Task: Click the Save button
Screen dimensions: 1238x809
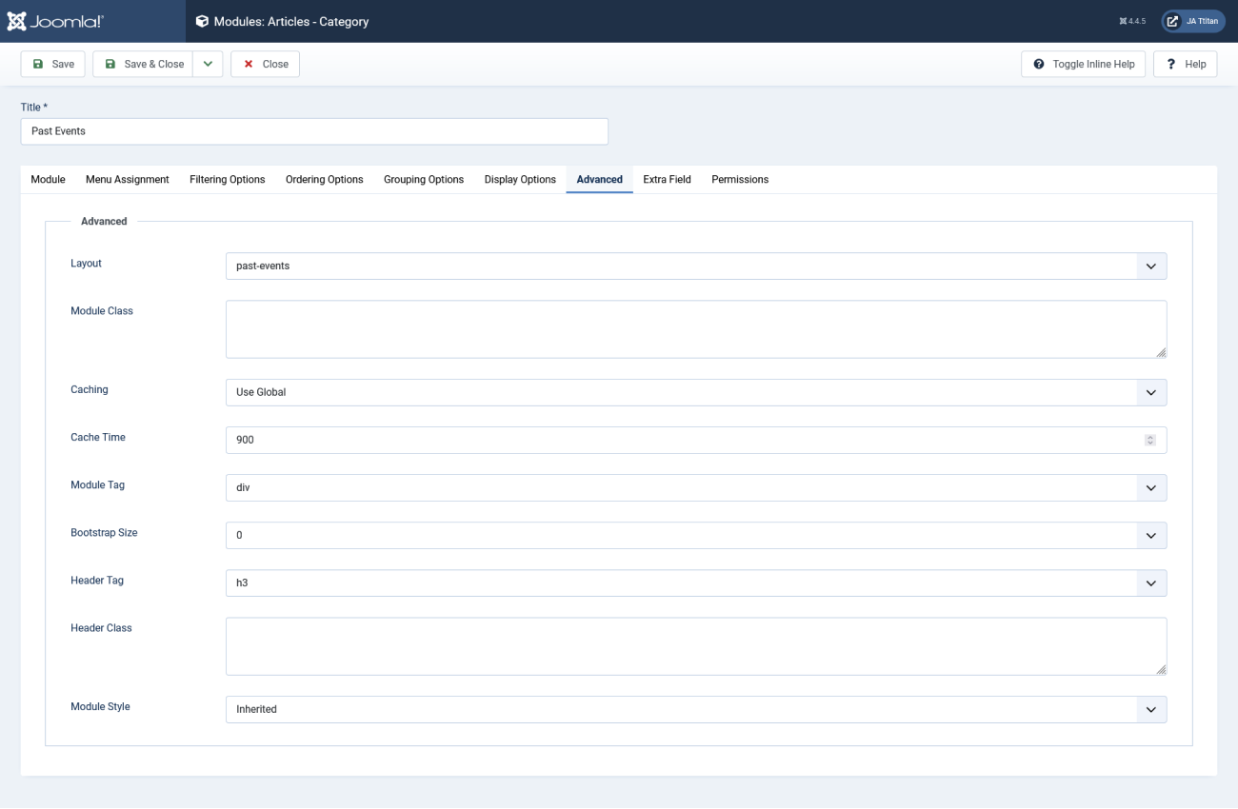Action: (53, 64)
